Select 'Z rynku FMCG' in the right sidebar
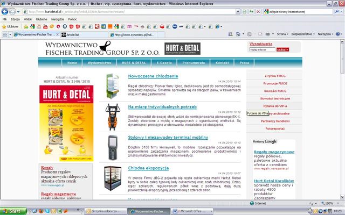The height and width of the screenshot is (215, 345). (275, 76)
